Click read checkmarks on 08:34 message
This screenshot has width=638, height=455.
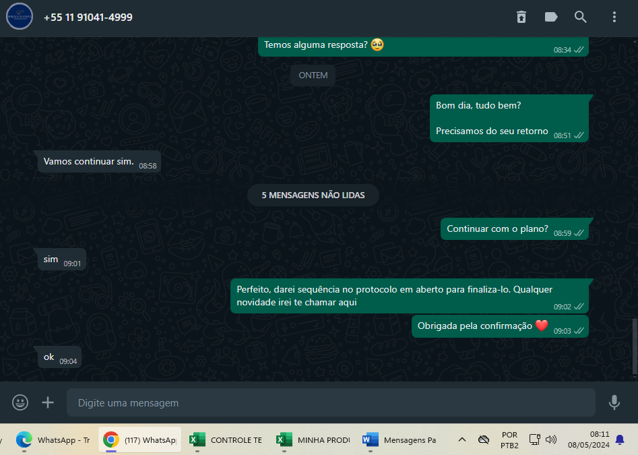(579, 50)
